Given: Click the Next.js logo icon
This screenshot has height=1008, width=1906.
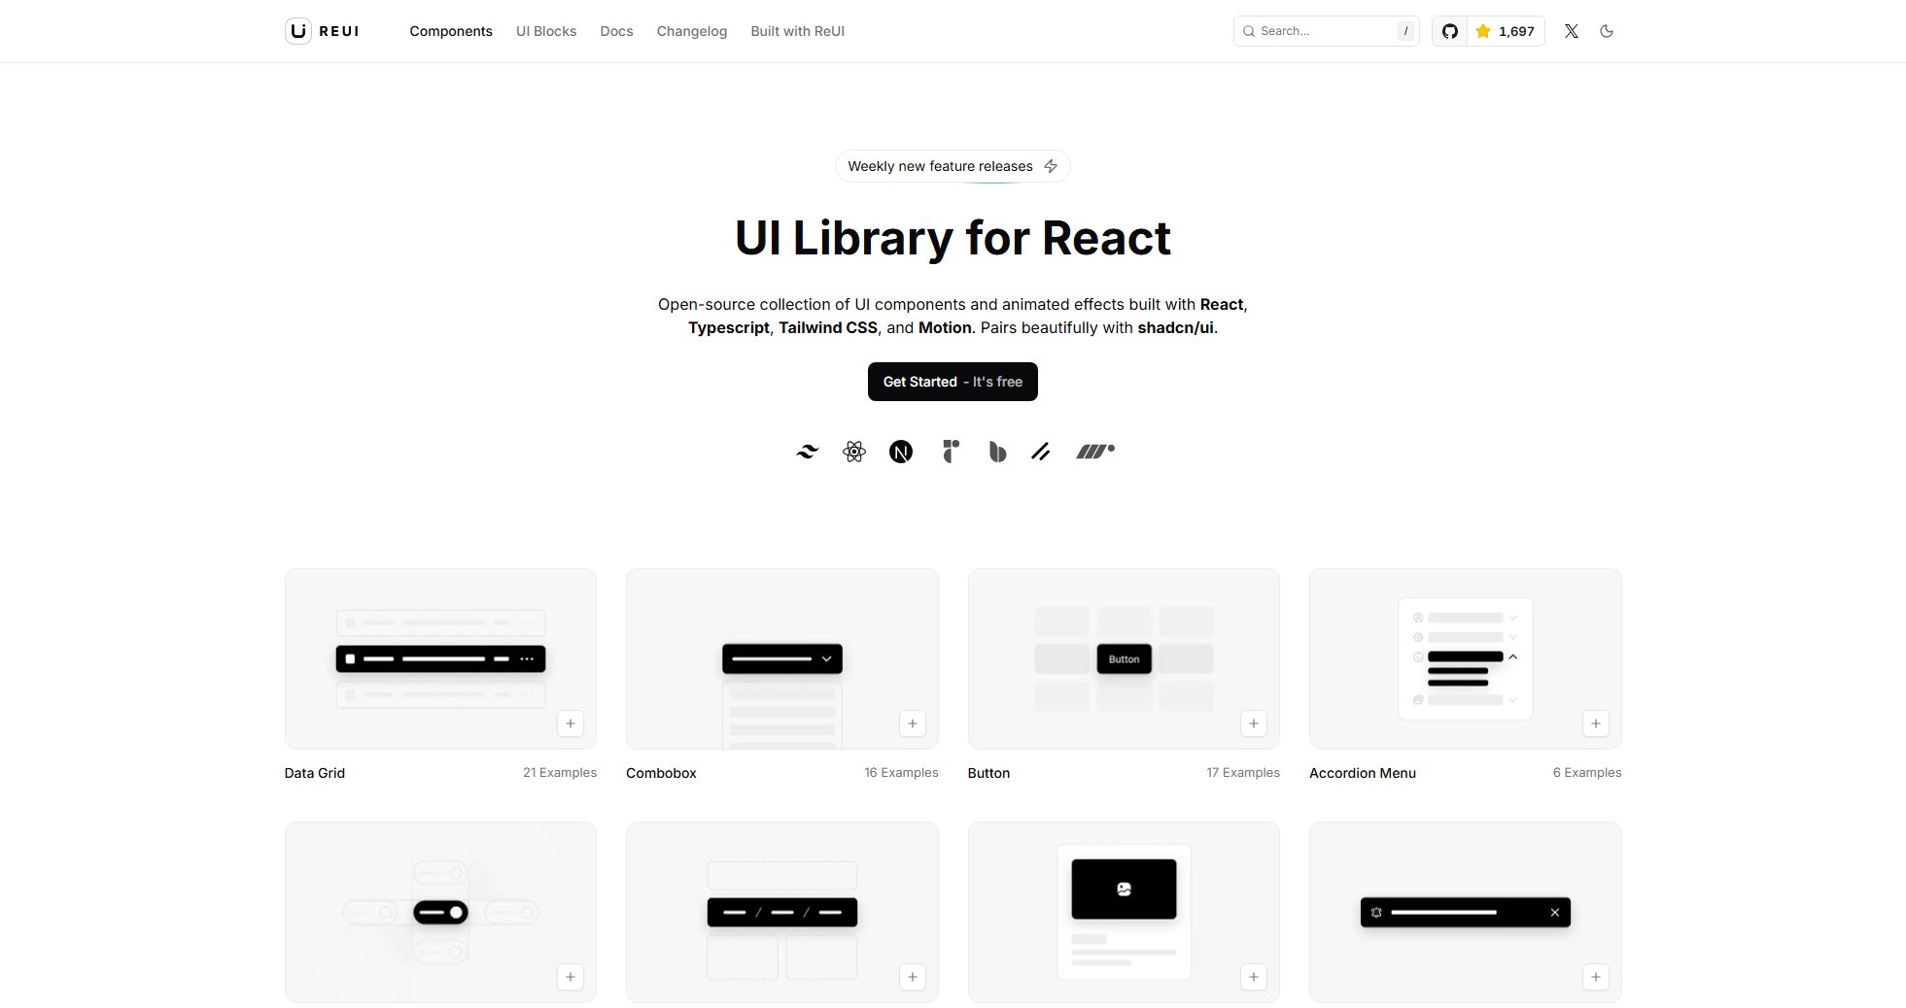Looking at the screenshot, I should tap(901, 452).
